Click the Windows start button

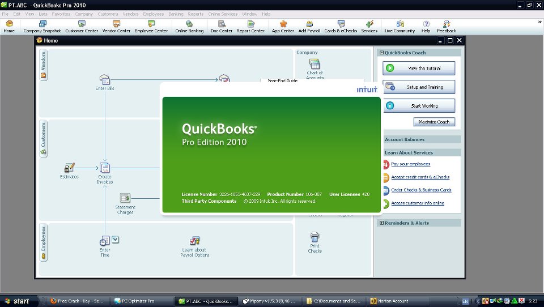pyautogui.click(x=18, y=301)
